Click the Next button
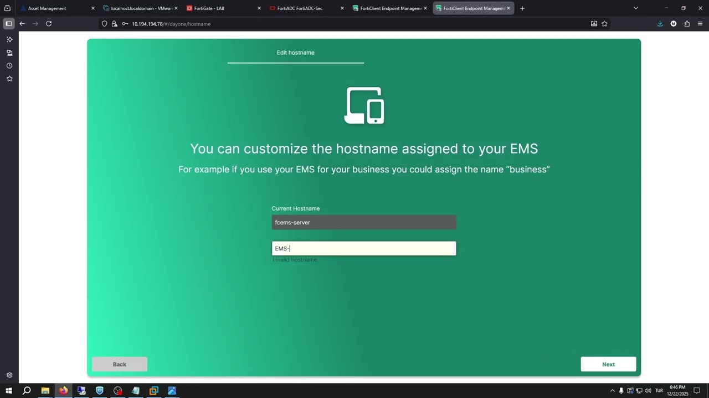This screenshot has width=709, height=398. coord(608,364)
